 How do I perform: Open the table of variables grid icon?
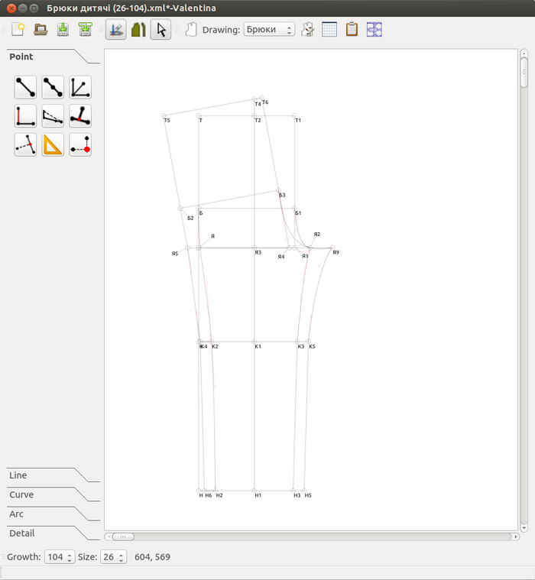329,29
